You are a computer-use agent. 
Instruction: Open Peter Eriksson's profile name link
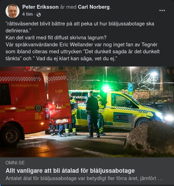(40, 7)
